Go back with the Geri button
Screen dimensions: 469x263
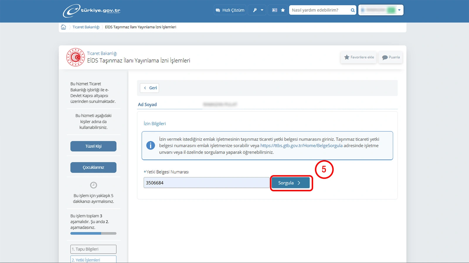click(x=149, y=88)
